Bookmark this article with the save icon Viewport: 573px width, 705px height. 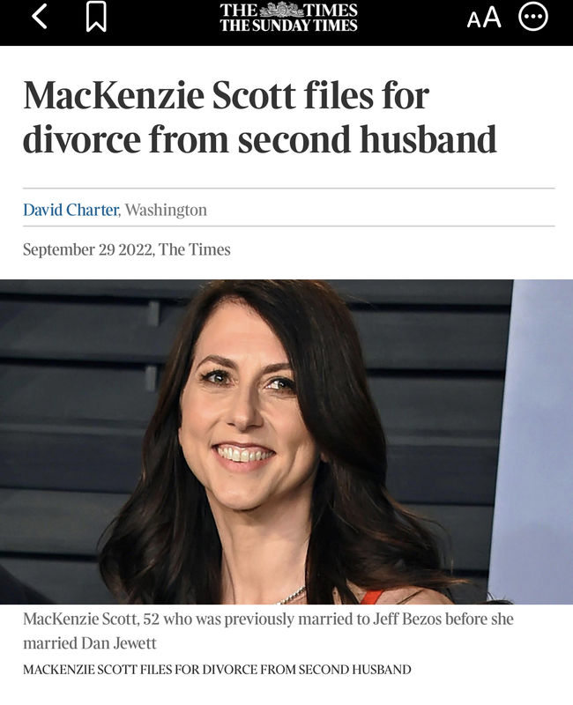[96, 17]
